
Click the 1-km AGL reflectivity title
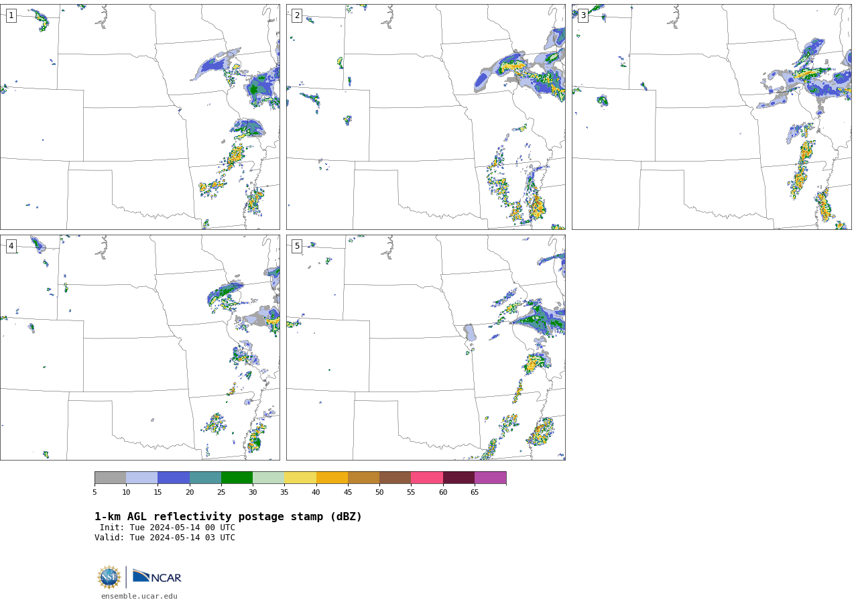coord(228,517)
